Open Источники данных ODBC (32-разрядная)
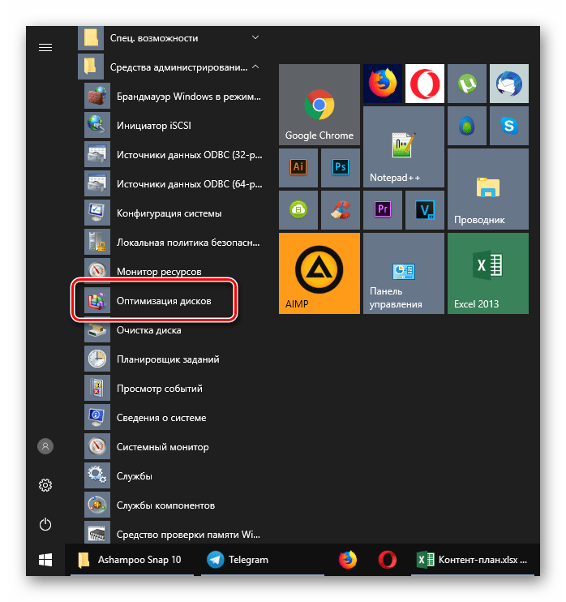The height and width of the screenshot is (602, 566). tap(174, 154)
